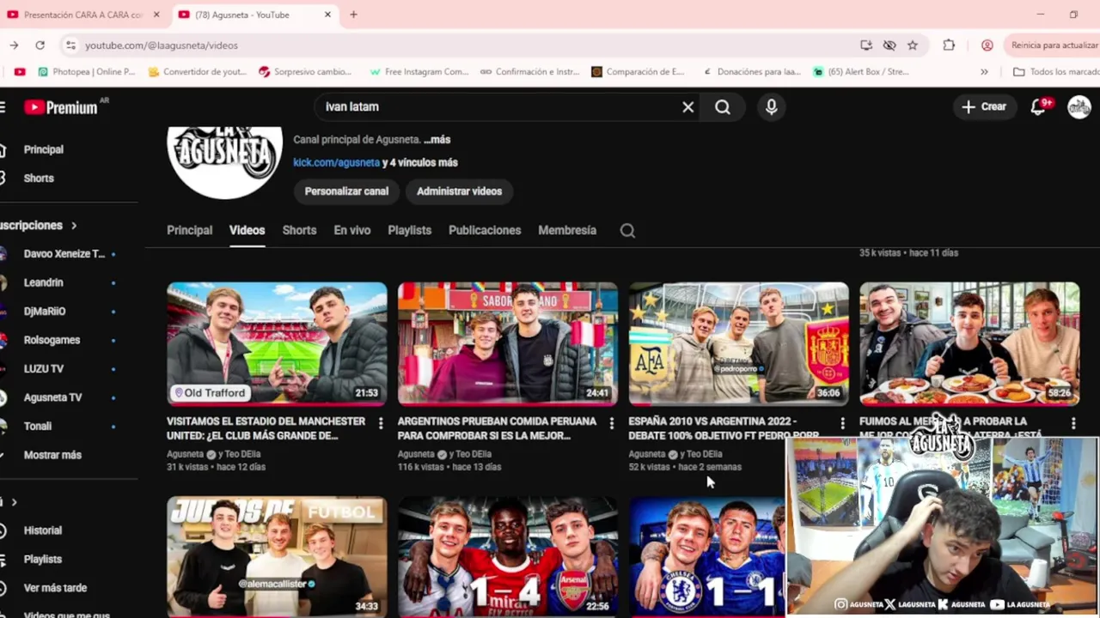Click Reinicia para actualizar button

point(1054,45)
